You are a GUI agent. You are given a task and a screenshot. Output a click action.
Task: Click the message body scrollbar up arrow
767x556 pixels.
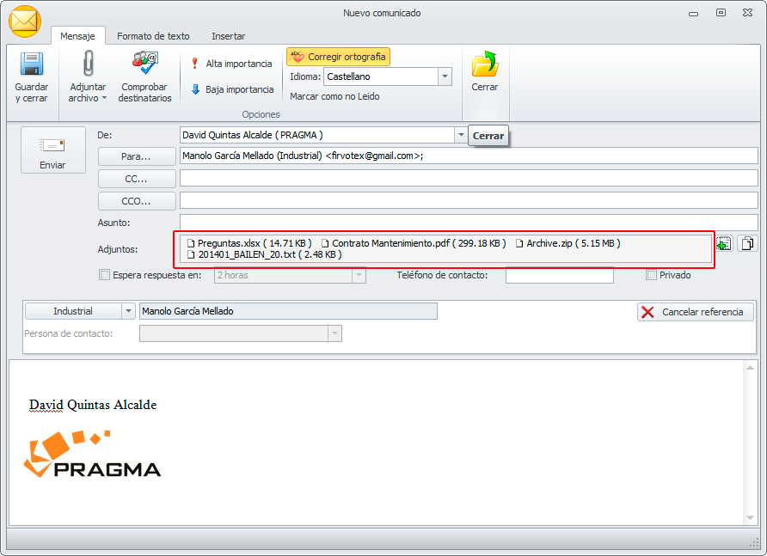(x=750, y=367)
